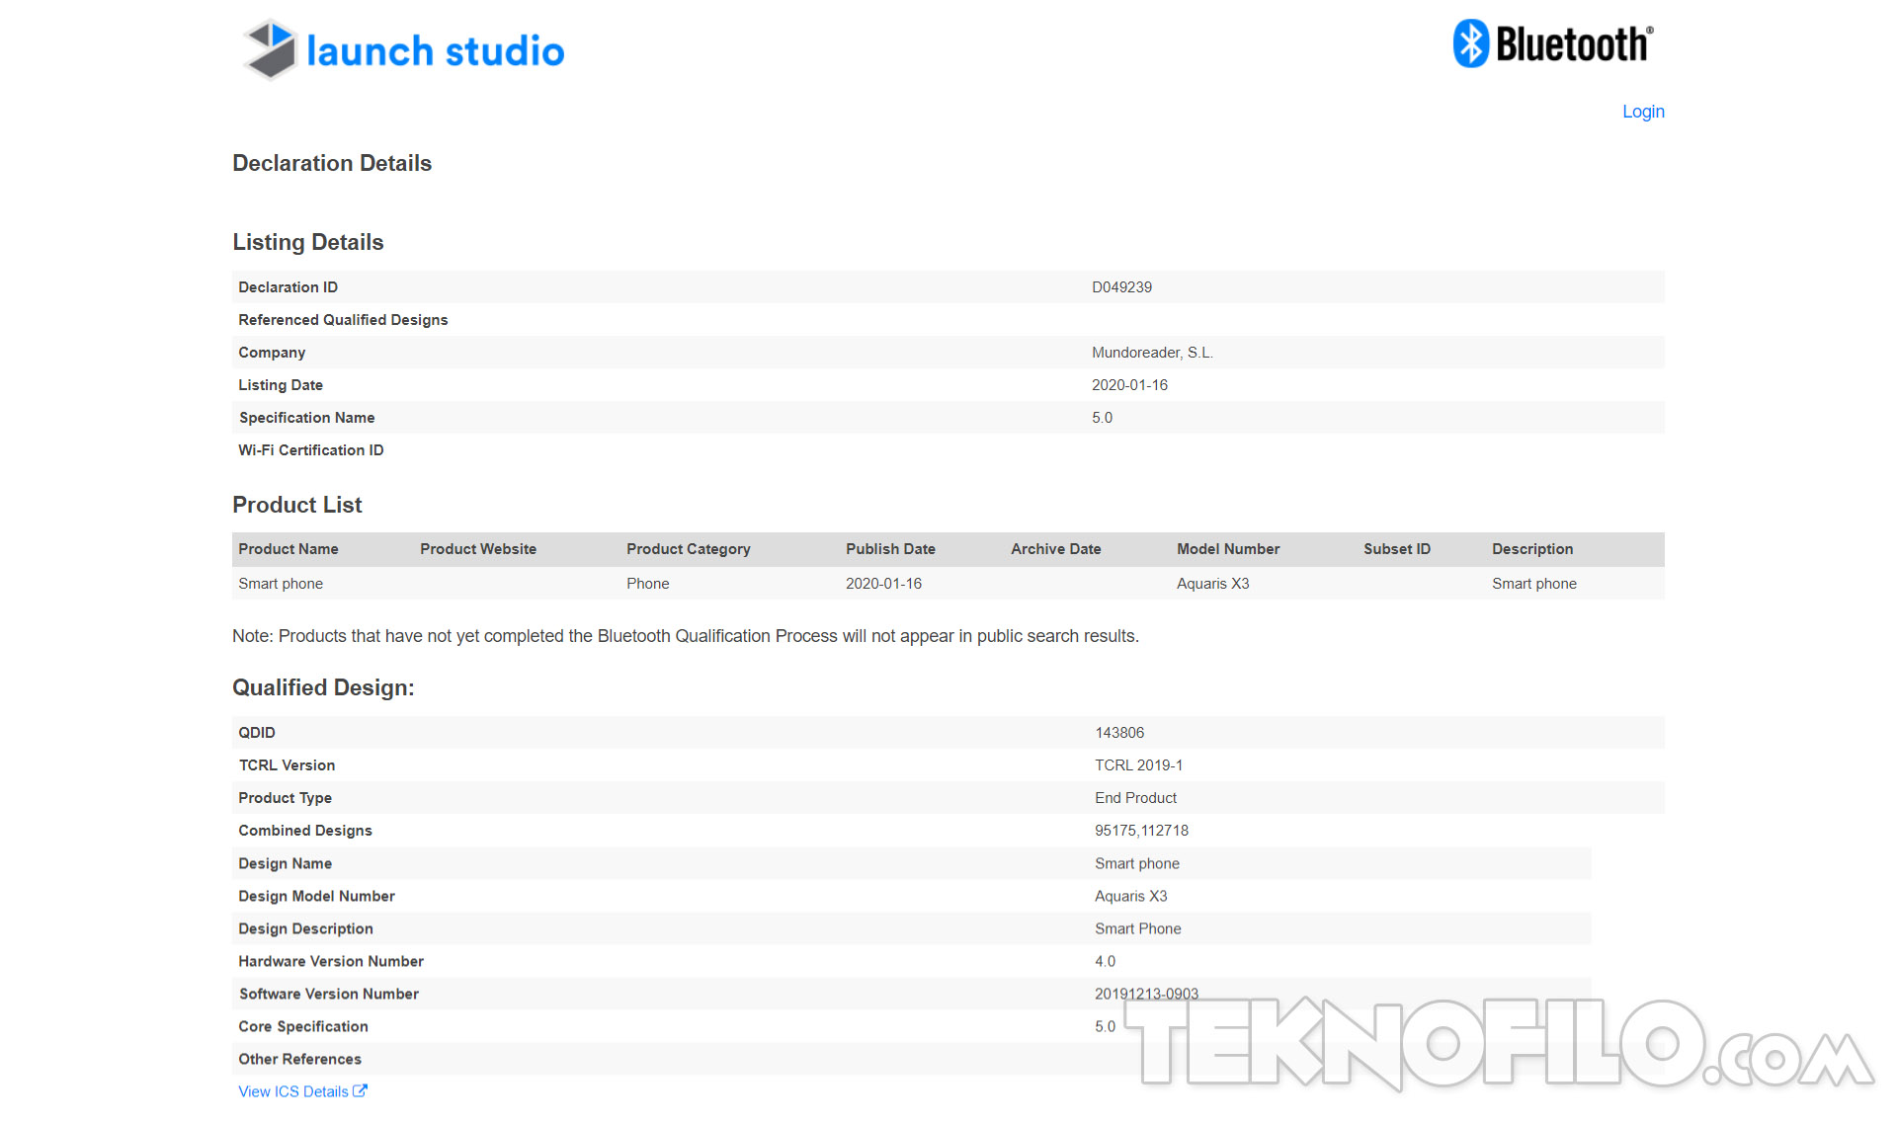Click Specification Name value 5.0

[1102, 418]
